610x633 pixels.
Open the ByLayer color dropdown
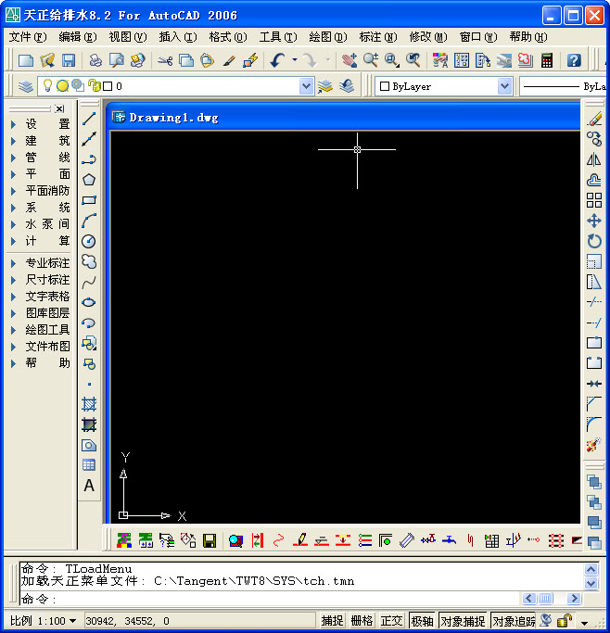click(x=504, y=86)
